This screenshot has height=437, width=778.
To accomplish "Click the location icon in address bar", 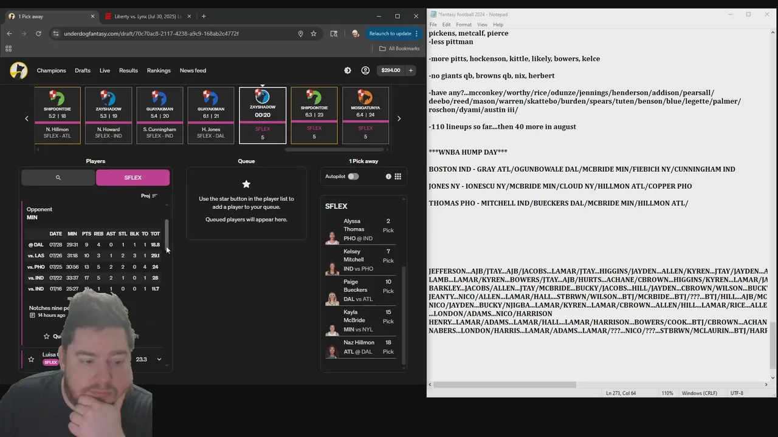I will (x=300, y=33).
